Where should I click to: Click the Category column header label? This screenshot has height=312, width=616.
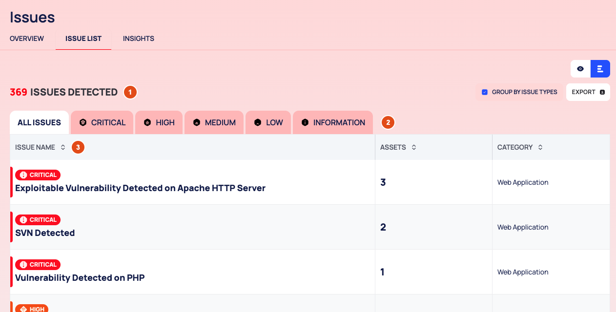515,147
